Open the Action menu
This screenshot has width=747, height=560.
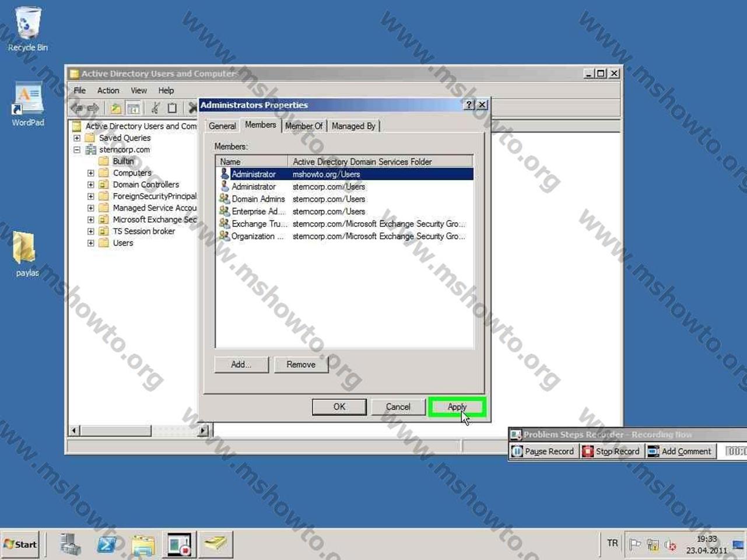click(x=108, y=90)
